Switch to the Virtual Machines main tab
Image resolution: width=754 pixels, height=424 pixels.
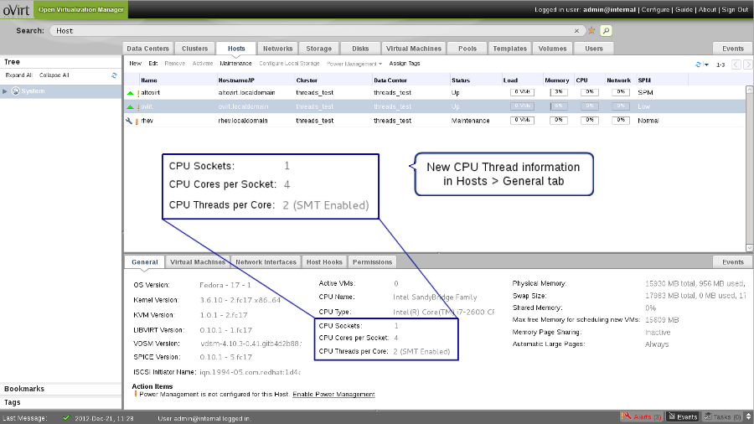[414, 49]
